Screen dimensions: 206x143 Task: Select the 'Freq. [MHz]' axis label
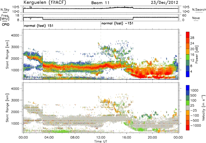point(5,17)
